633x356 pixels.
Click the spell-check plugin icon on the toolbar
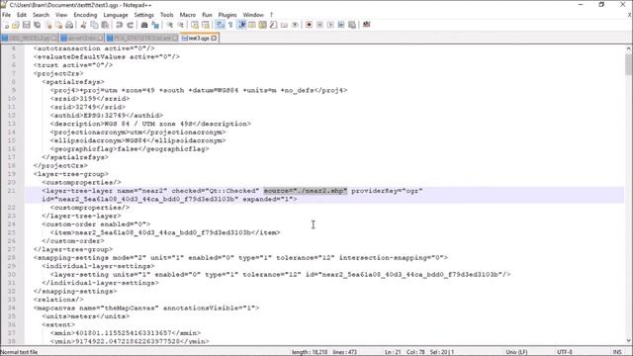367,25
